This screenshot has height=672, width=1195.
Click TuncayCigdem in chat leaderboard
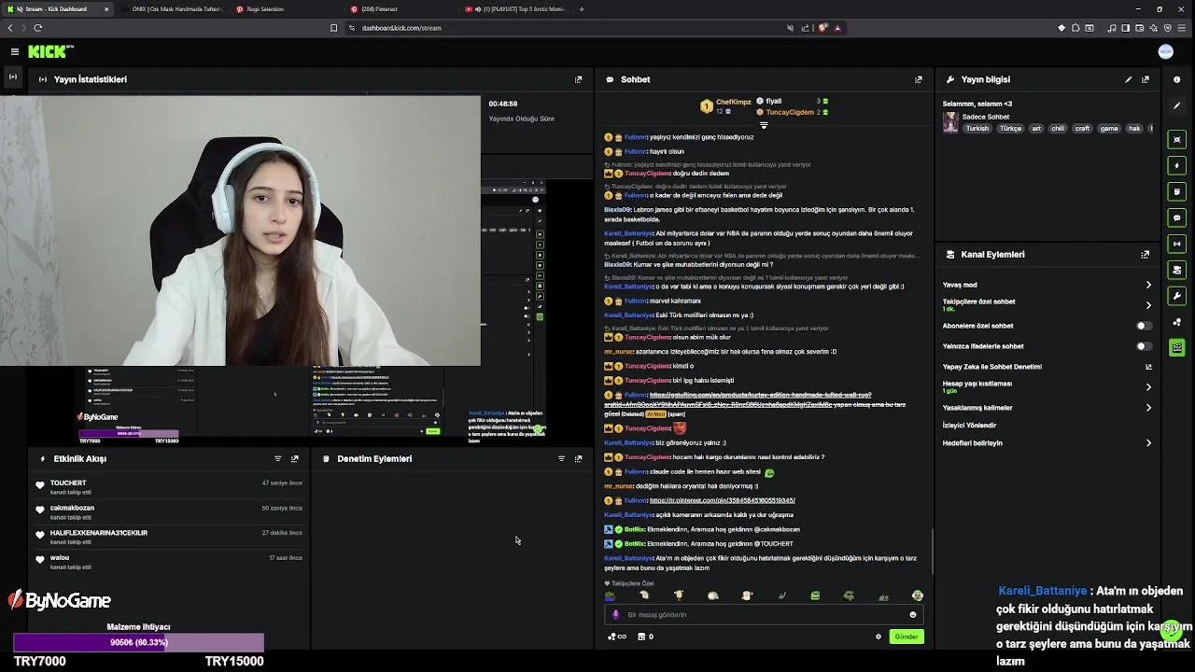click(x=790, y=112)
